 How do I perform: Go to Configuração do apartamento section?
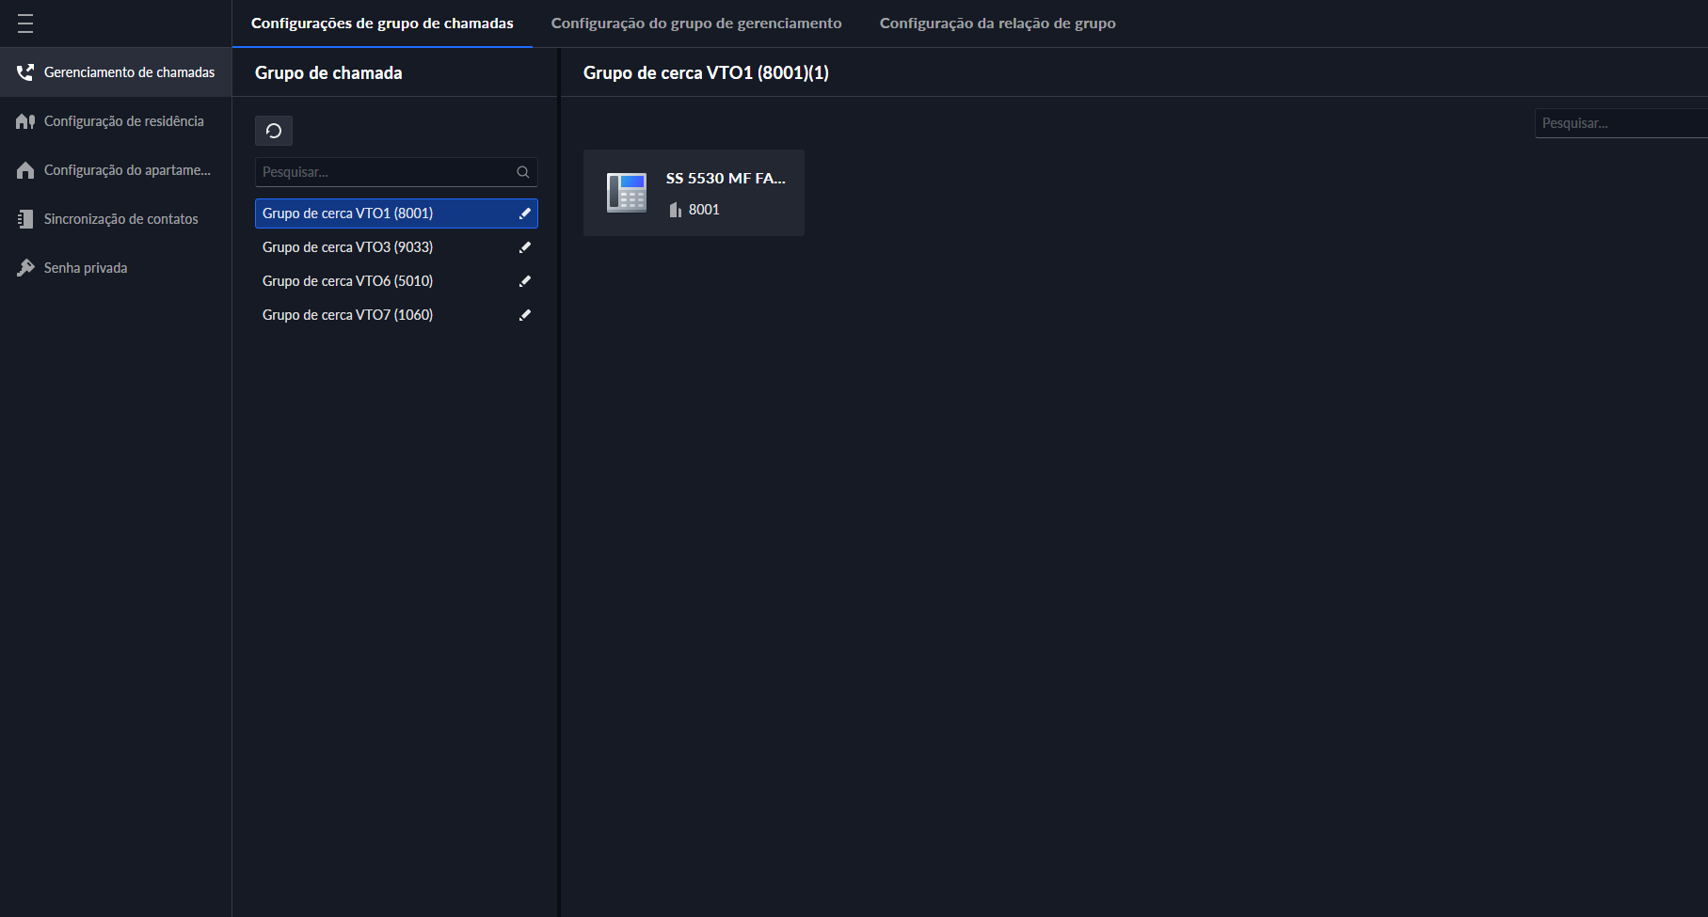tap(126, 170)
